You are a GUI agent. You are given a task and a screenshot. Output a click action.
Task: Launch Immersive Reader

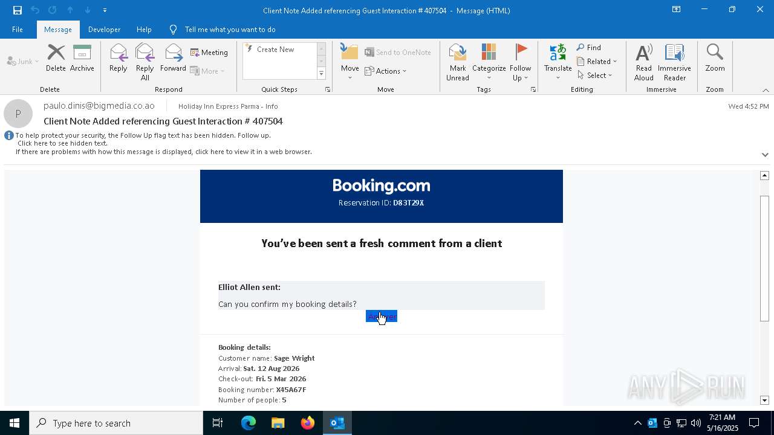(675, 62)
